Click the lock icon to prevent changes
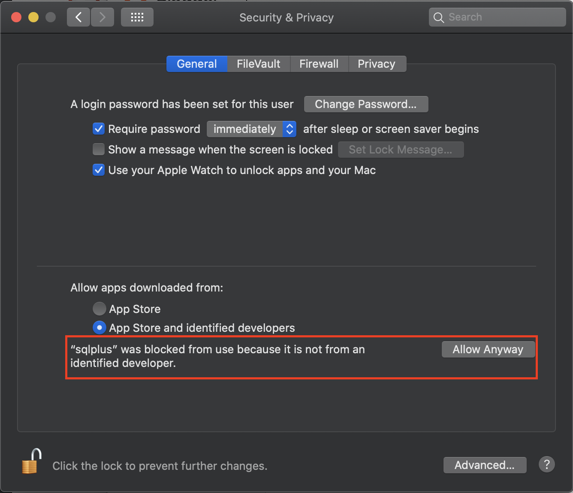Image resolution: width=573 pixels, height=493 pixels. click(31, 461)
